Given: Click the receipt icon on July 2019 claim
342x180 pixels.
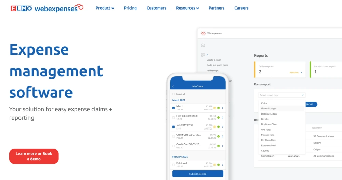Looking at the screenshot, I should pos(215,127).
